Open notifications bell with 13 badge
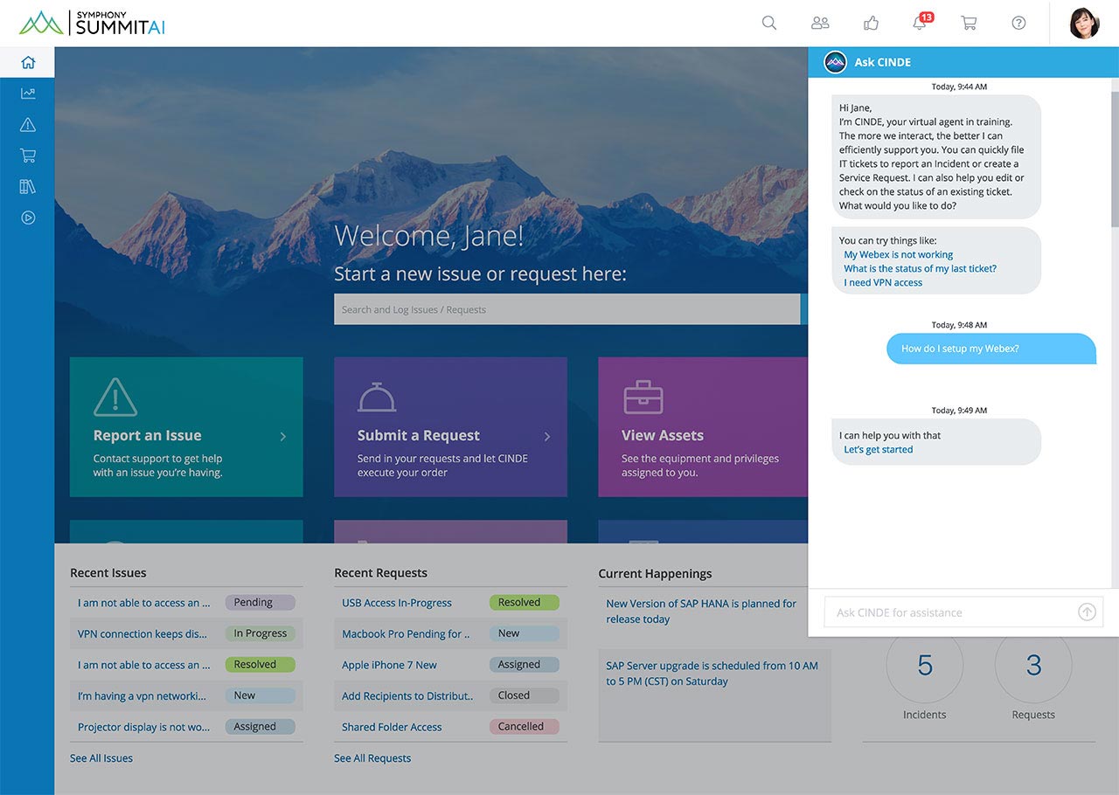The width and height of the screenshot is (1119, 795). pos(921,22)
